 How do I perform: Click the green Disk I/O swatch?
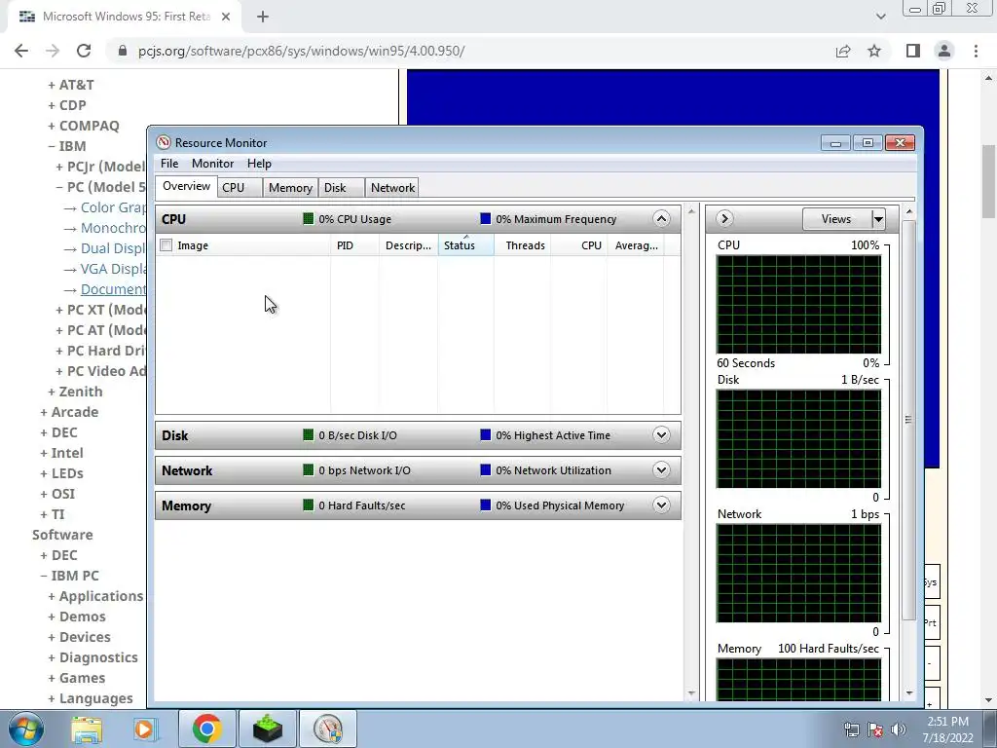pyautogui.click(x=309, y=435)
